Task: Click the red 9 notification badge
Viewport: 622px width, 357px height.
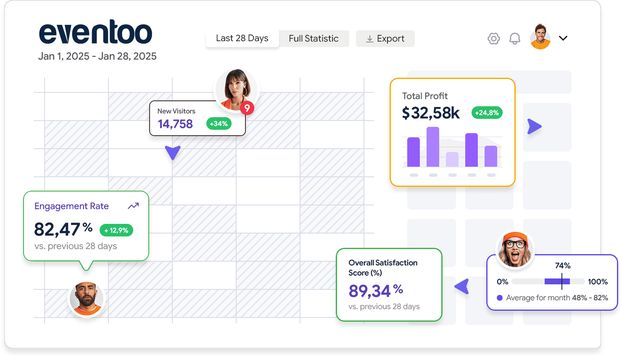Action: click(x=247, y=108)
